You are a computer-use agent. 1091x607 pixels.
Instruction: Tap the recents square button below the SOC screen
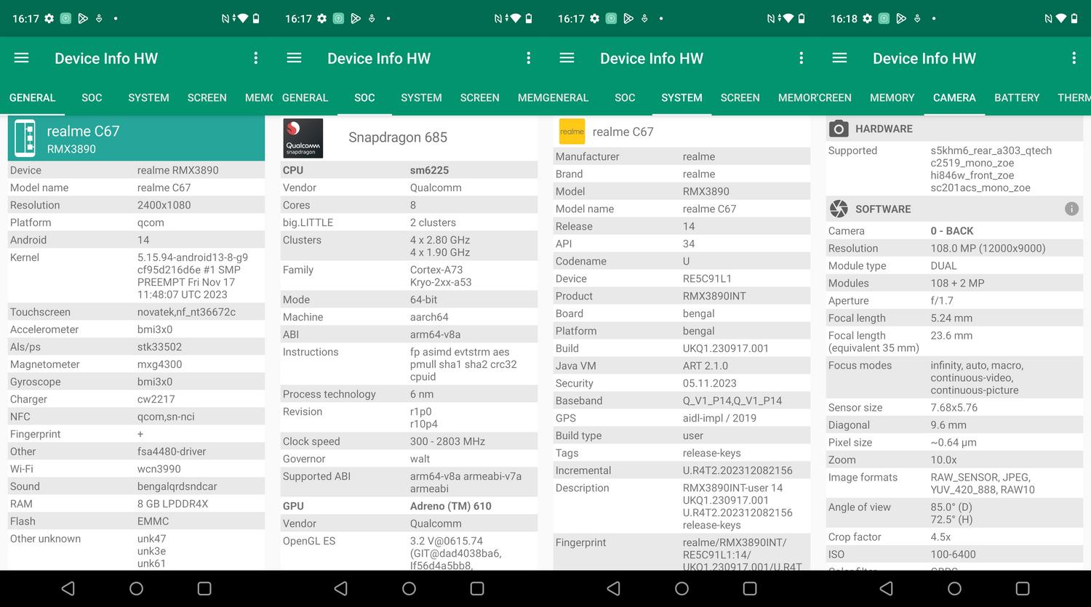click(x=477, y=588)
